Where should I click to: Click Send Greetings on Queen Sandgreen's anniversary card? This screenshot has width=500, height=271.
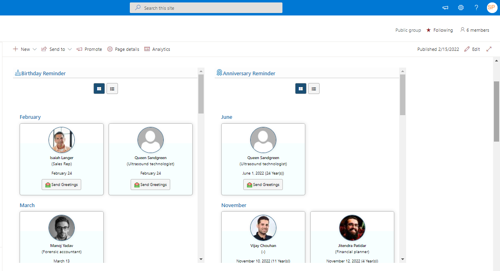[x=263, y=184]
